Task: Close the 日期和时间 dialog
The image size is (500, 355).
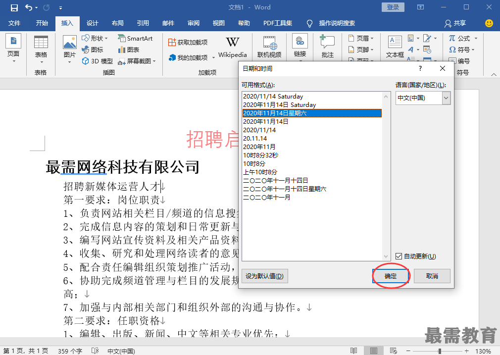Action: (x=442, y=68)
